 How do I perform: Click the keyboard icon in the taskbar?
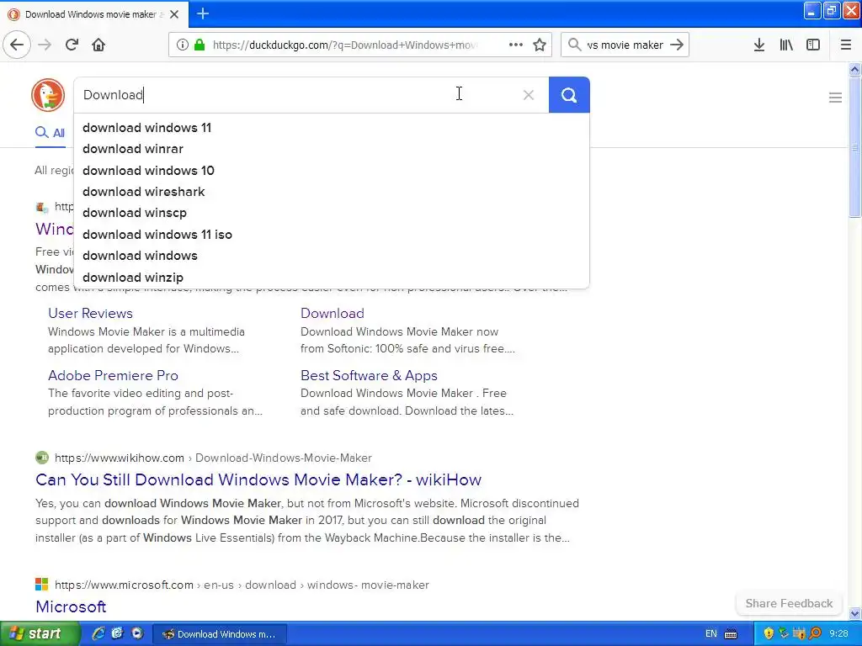[x=731, y=634]
